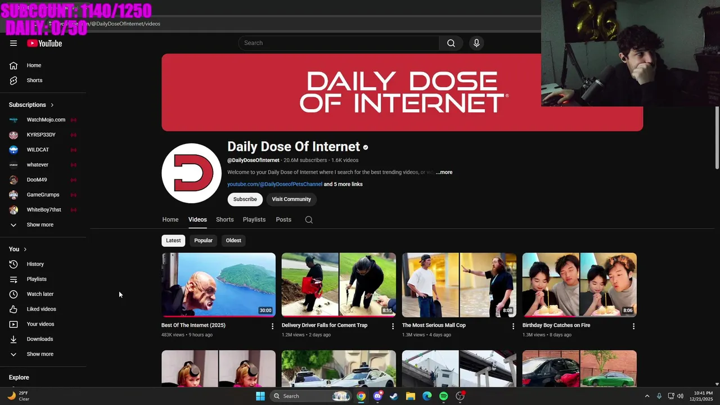Viewport: 720px width, 405px height.
Task: Open the WhiteBoy7thst subscription
Action: 43,210
